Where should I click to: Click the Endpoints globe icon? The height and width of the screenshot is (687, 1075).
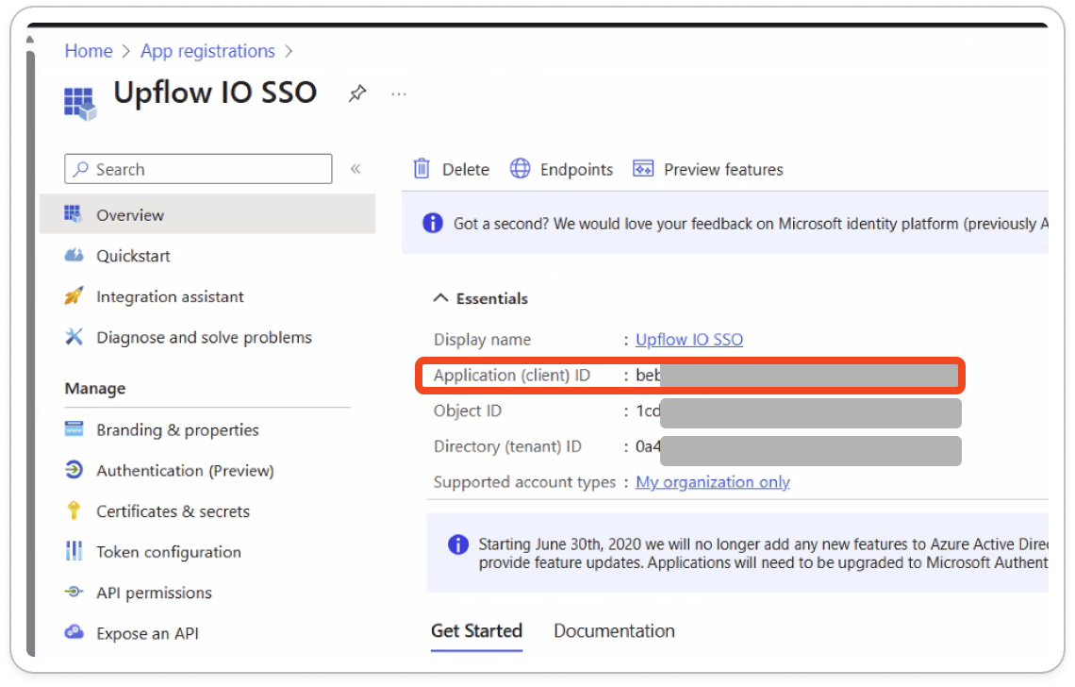520,168
